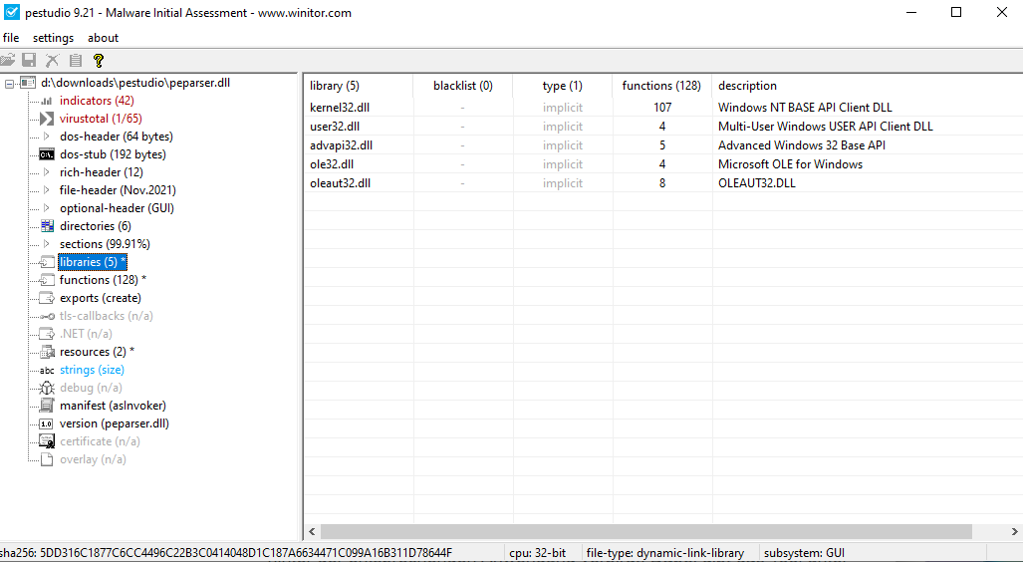Select the kernel32.dll row
Viewport: 1023px width, 562px height.
click(x=663, y=107)
